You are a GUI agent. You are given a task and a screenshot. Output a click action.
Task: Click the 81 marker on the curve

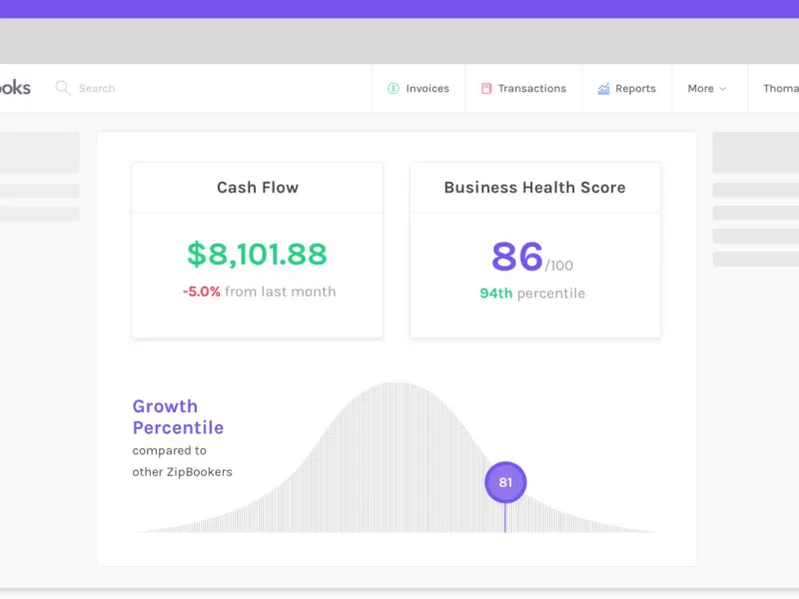coord(505,482)
